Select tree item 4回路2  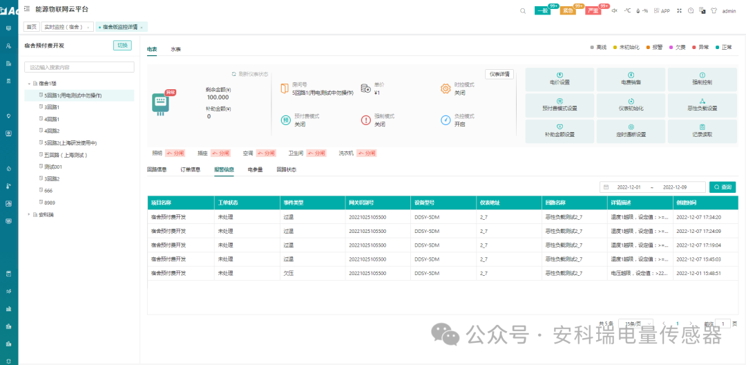point(51,131)
